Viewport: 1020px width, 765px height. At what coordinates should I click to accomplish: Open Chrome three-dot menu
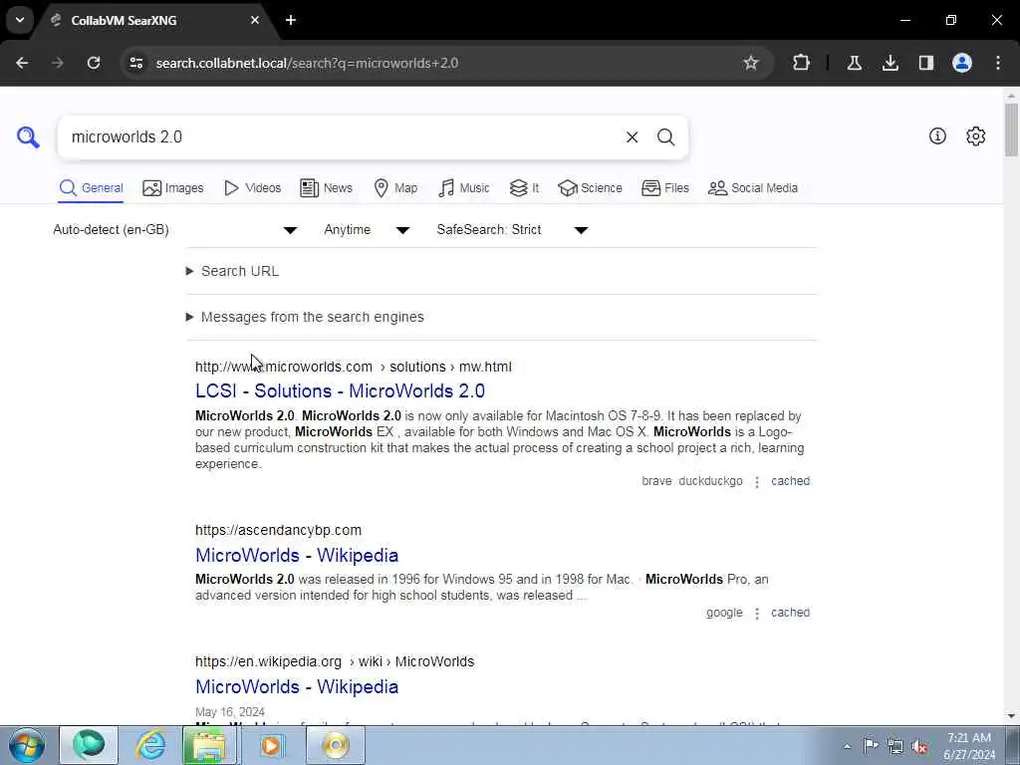[998, 63]
